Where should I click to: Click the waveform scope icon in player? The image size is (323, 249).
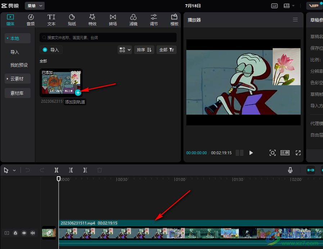pos(240,153)
